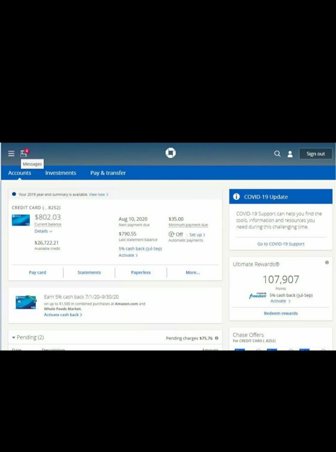Switch to the Accounts tab
Image resolution: width=336 pixels, height=452 pixels.
coord(19,173)
